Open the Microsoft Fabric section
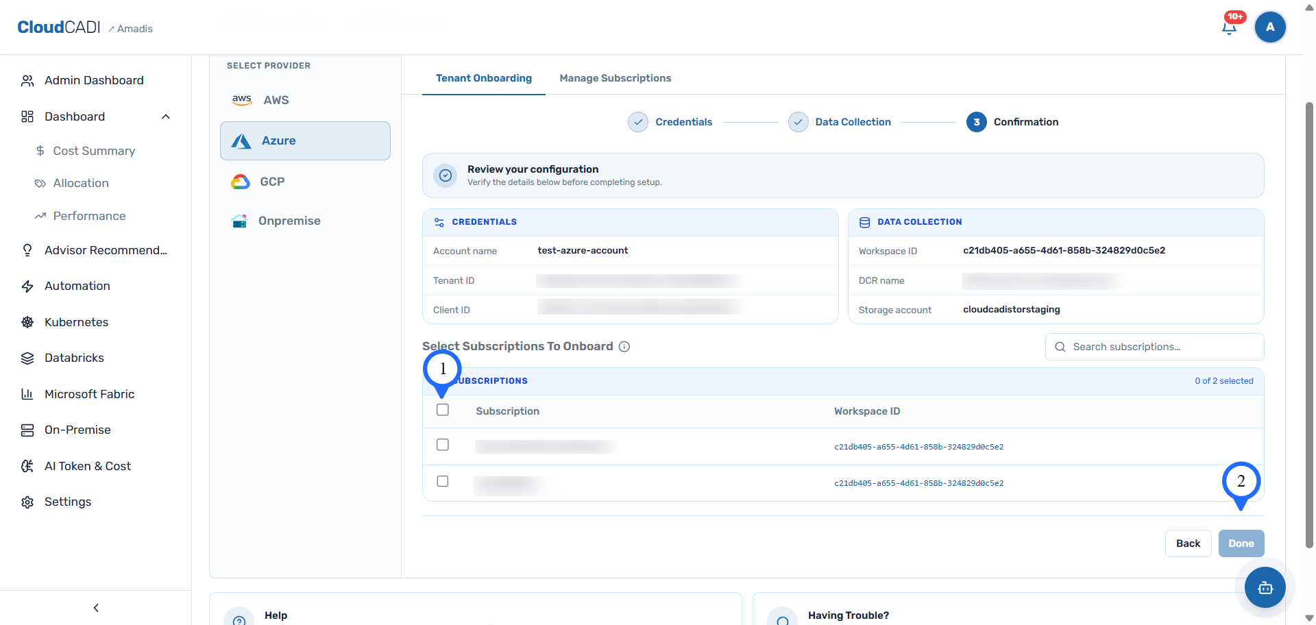 [89, 394]
